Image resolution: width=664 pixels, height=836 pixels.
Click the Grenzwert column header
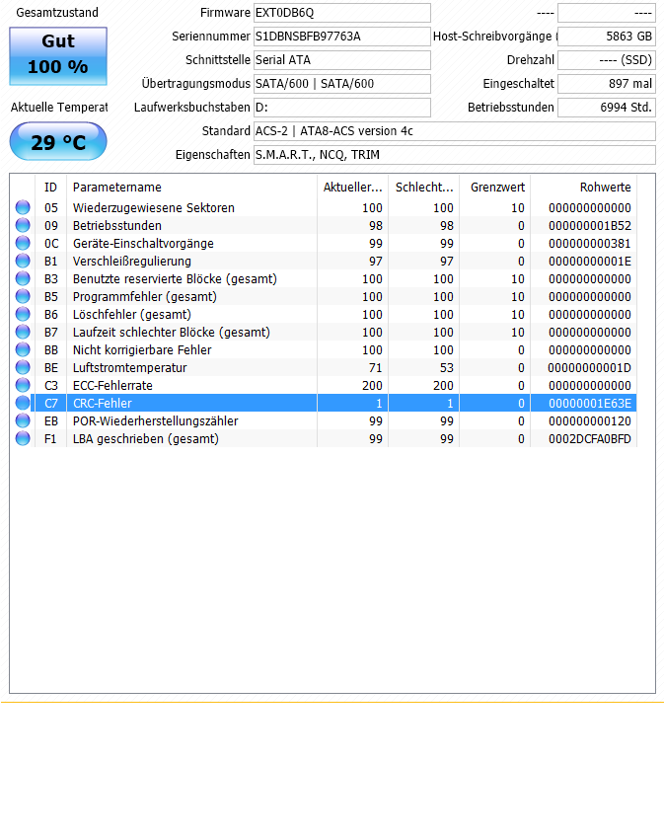pyautogui.click(x=494, y=188)
